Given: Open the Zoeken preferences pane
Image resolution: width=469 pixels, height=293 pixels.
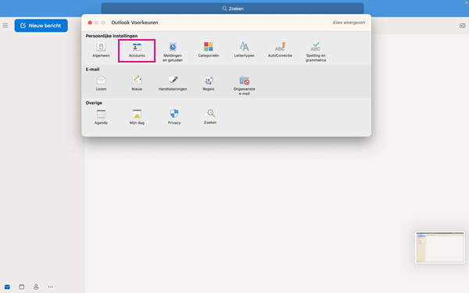Looking at the screenshot, I should 210,117.
